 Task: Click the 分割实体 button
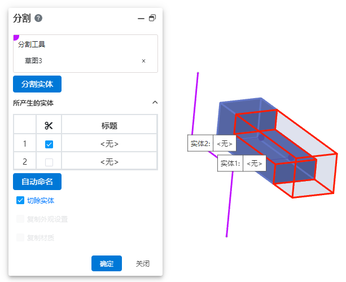(37, 84)
